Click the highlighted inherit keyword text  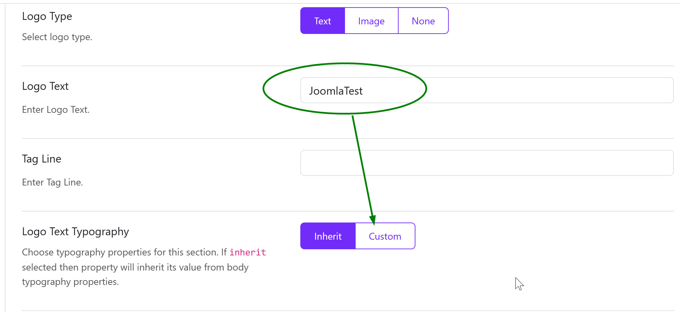248,252
